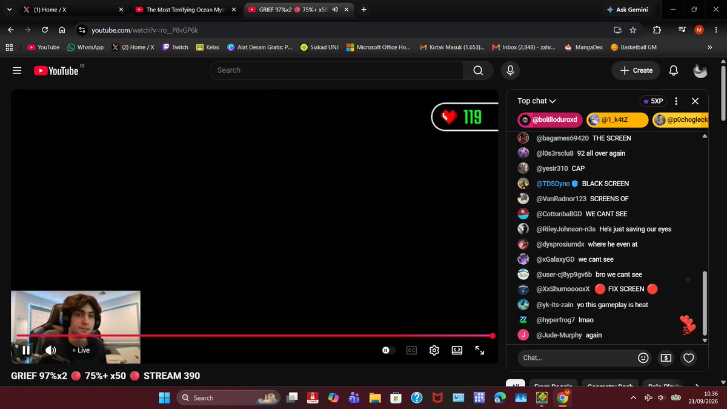Open a new browser tab
This screenshot has width=727, height=409.
click(x=363, y=10)
